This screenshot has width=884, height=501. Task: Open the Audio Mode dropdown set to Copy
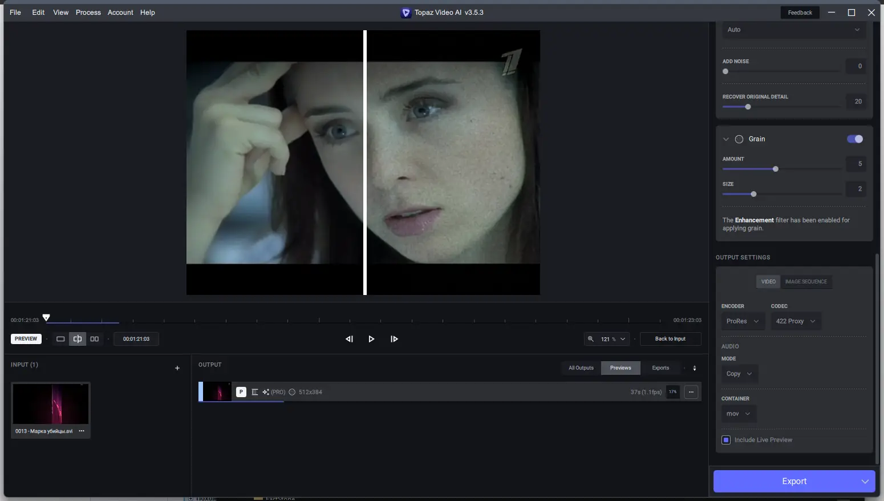click(x=738, y=374)
